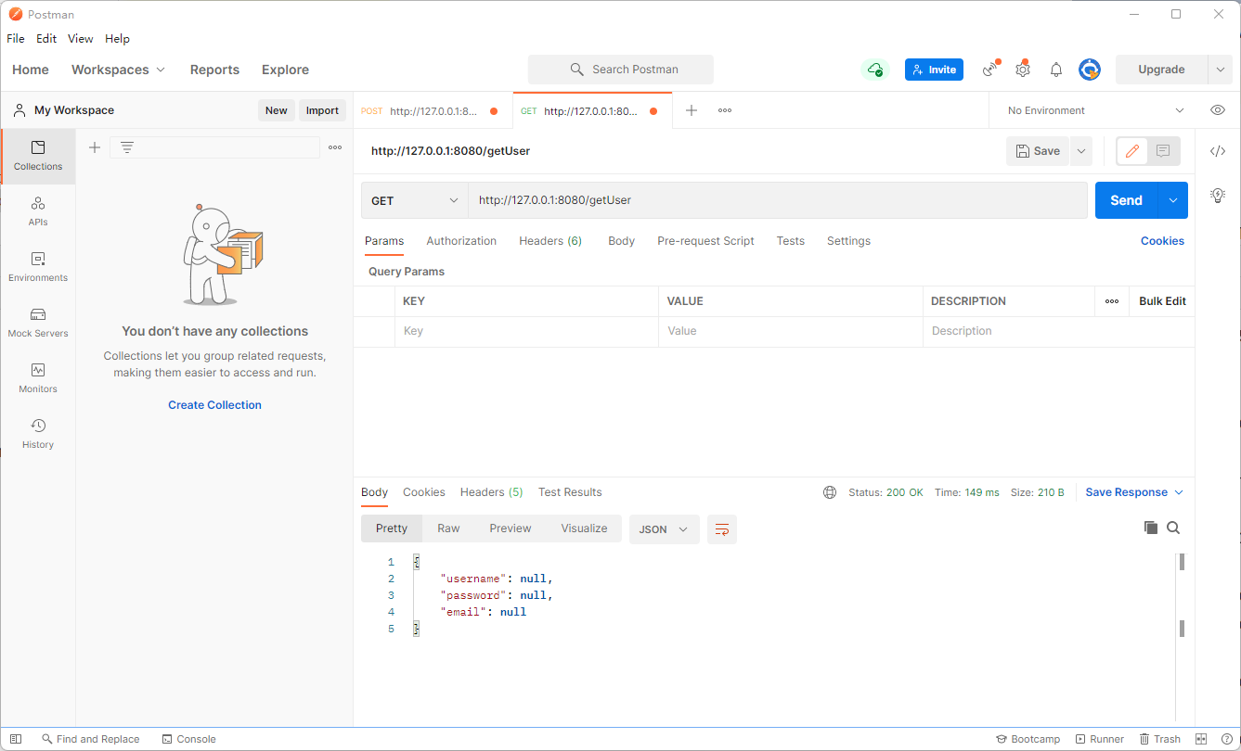This screenshot has height=751, width=1241.
Task: Switch to build mode pencil icon
Action: [1132, 151]
